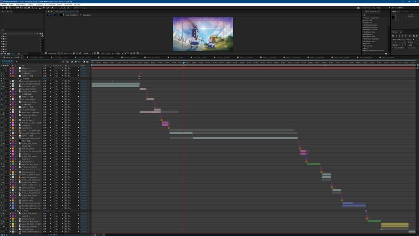Start RAM preview button in Preview panel

tap(417, 36)
